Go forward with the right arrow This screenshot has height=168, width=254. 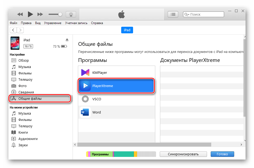click(x=20, y=30)
